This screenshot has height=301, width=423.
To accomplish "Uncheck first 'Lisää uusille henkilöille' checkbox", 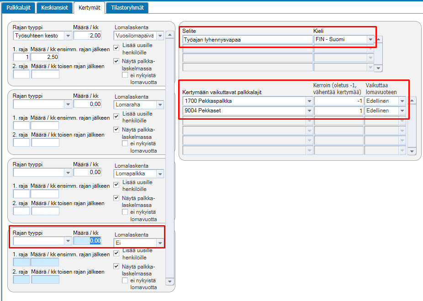I will tap(116, 48).
